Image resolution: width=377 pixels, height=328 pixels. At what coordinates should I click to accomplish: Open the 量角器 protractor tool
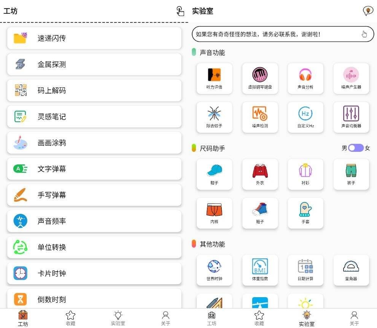point(351,270)
